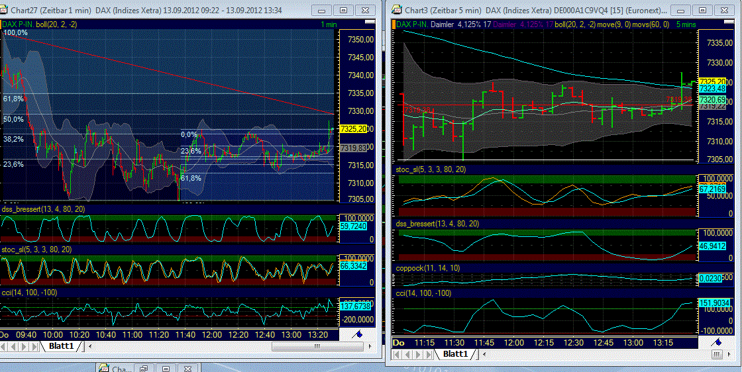Click the Chart3 window title icon

[396, 10]
